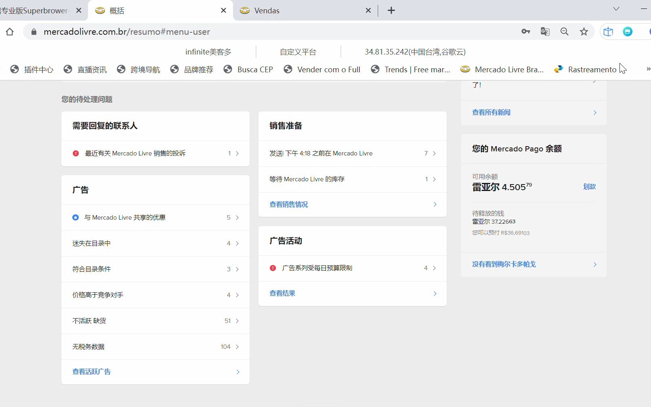The image size is (651, 407).
Task: Expand chevron on sales complaints row
Action: coord(237,153)
